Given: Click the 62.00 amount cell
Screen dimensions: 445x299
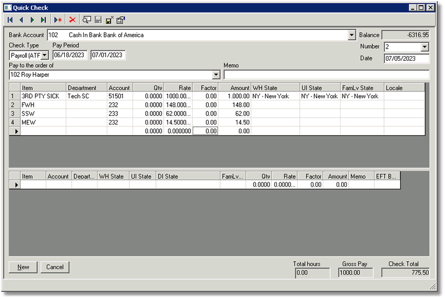Looking at the screenshot, I should pos(235,114).
